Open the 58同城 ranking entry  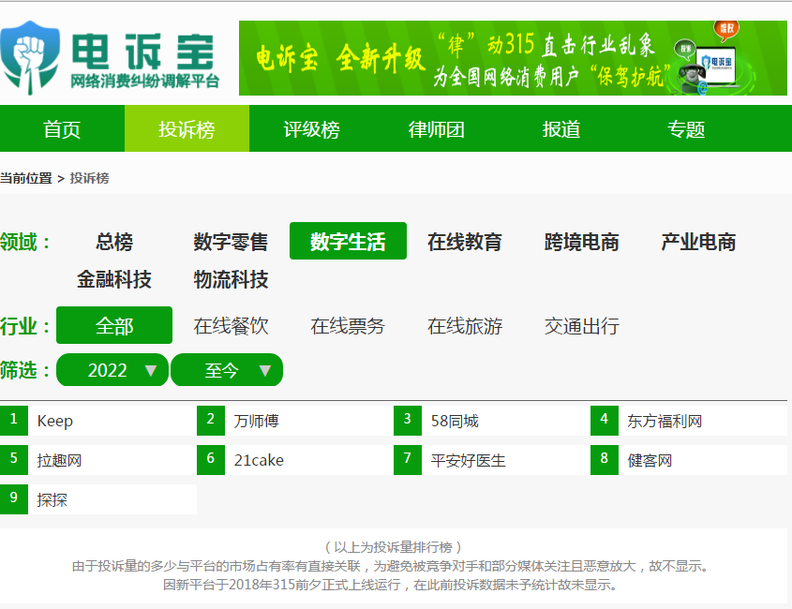(454, 422)
